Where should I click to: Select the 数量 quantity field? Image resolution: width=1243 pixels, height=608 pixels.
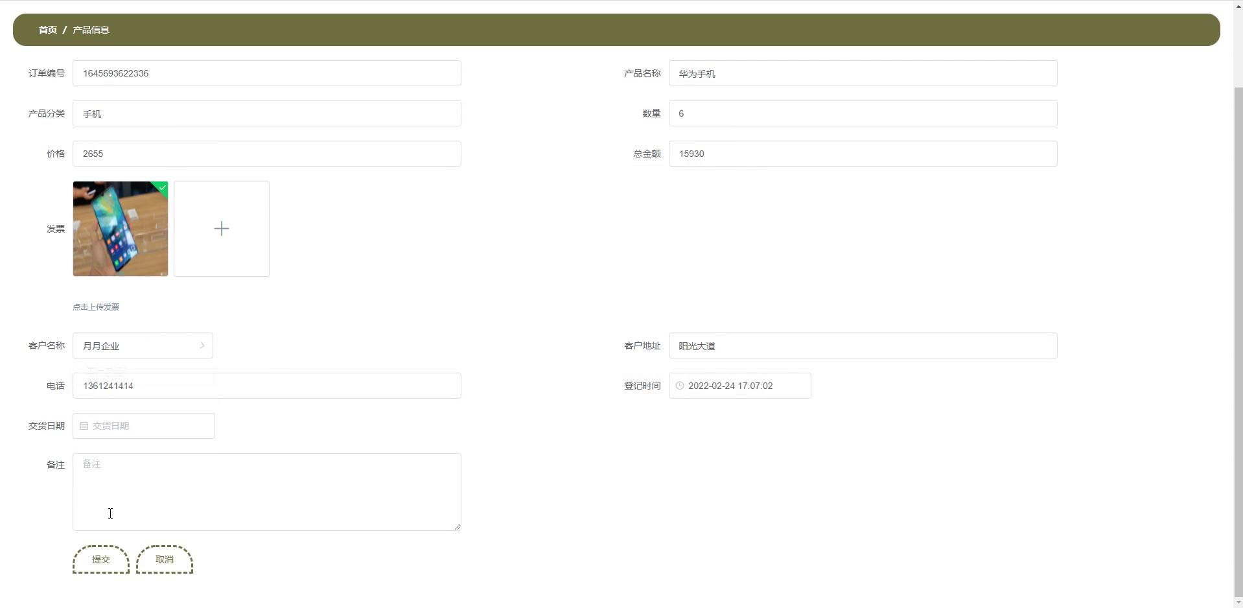tap(862, 113)
